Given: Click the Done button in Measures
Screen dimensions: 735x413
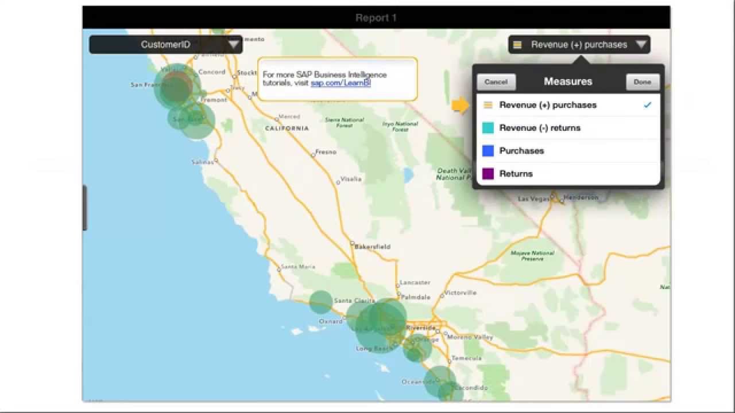Looking at the screenshot, I should click(x=642, y=81).
